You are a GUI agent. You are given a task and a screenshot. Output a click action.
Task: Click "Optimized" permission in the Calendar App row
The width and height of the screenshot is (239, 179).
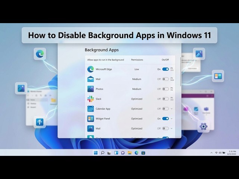coord(137,109)
